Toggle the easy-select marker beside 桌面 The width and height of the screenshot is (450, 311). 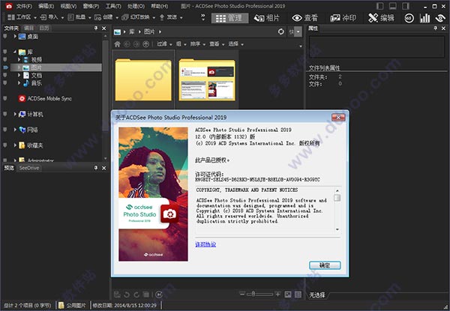point(5,37)
